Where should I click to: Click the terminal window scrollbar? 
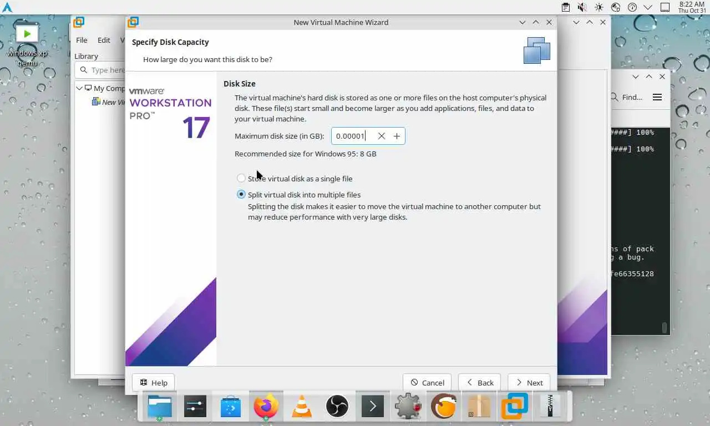tap(665, 328)
